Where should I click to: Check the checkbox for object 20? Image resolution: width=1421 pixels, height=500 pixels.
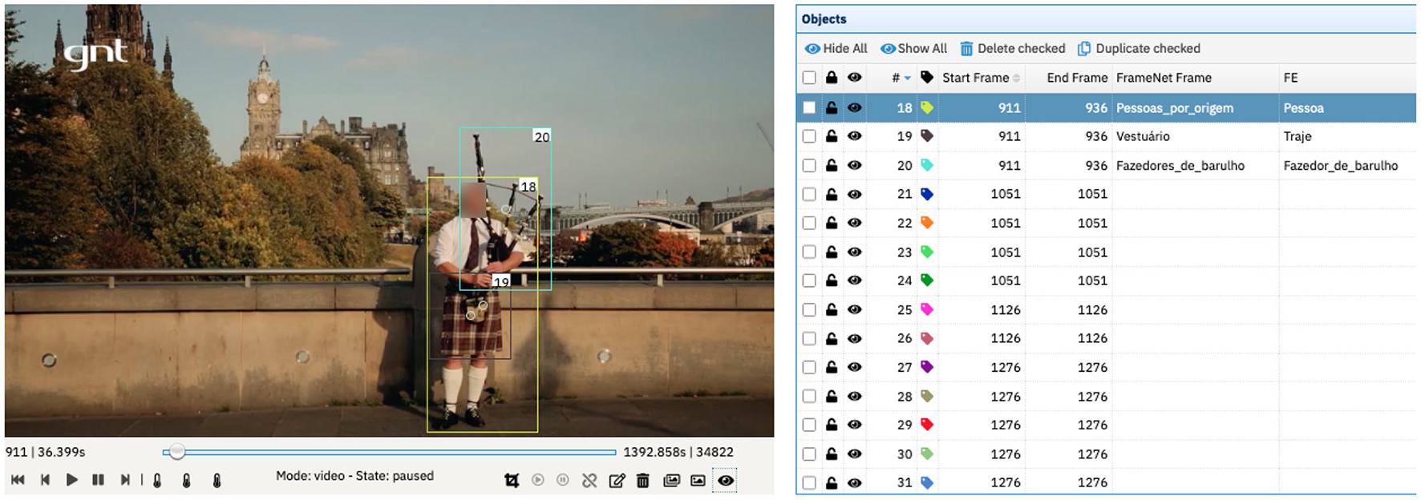(809, 165)
